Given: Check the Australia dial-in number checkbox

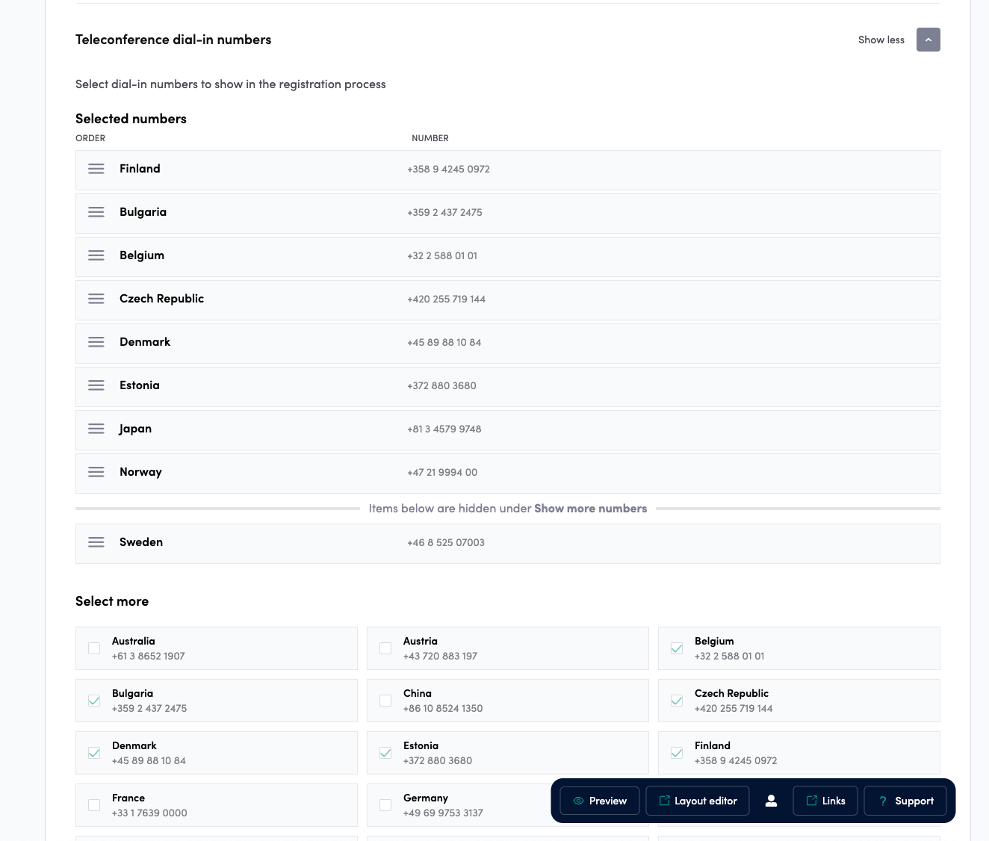Looking at the screenshot, I should click(x=94, y=648).
